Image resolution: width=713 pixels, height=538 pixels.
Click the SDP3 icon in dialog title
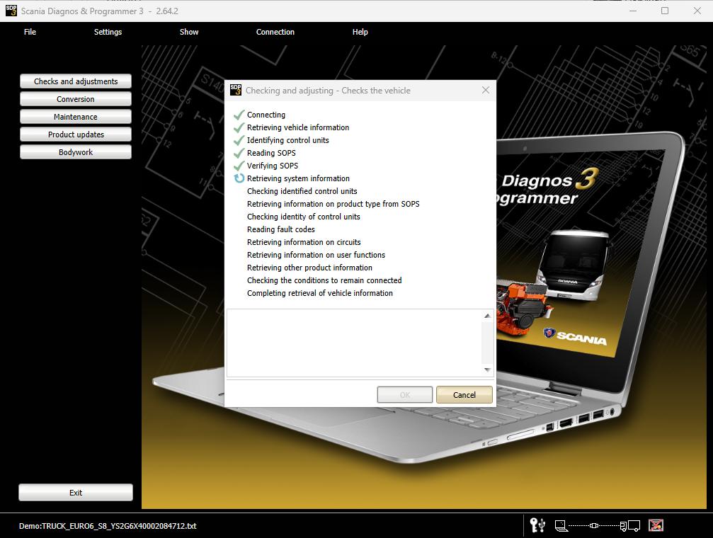[x=236, y=90]
